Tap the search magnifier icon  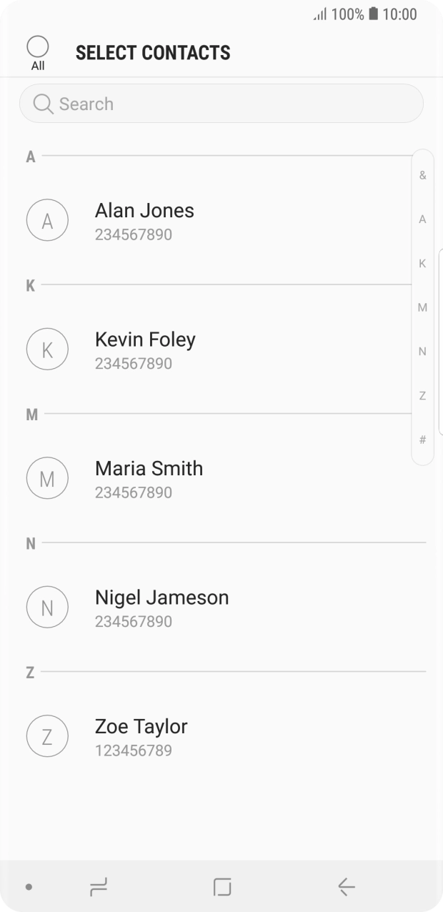43,104
